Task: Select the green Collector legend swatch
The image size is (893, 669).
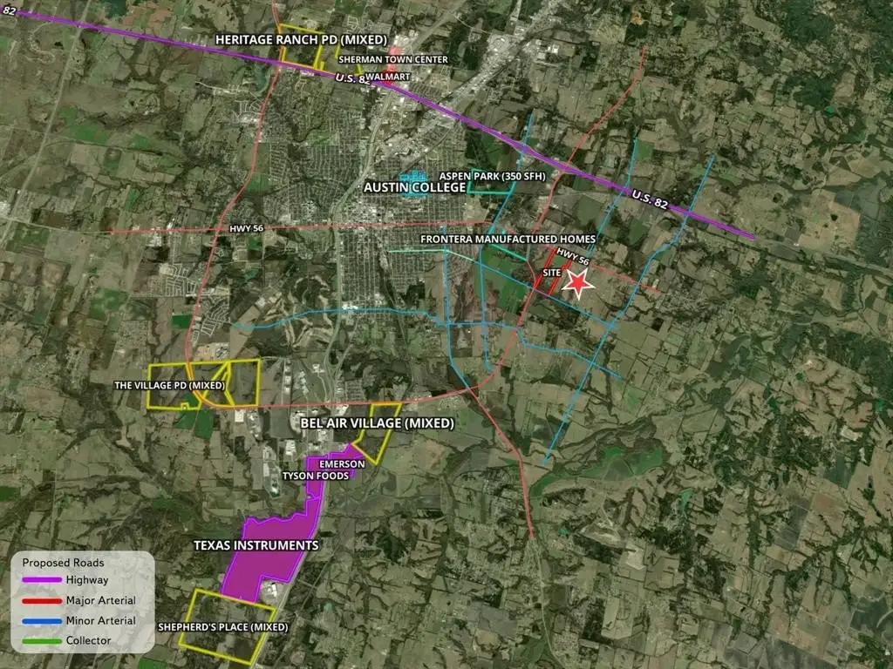Action: click(x=41, y=641)
